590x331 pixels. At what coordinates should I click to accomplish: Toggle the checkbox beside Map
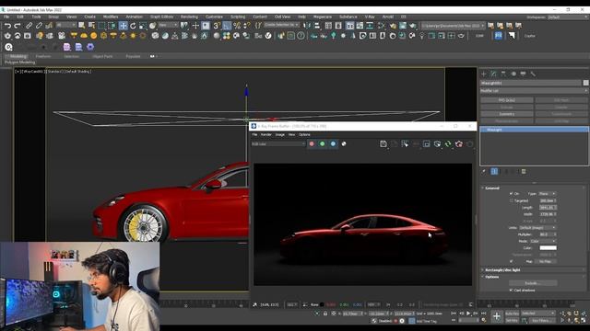511,261
